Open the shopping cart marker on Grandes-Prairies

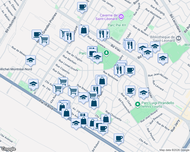[x=44, y=40]
